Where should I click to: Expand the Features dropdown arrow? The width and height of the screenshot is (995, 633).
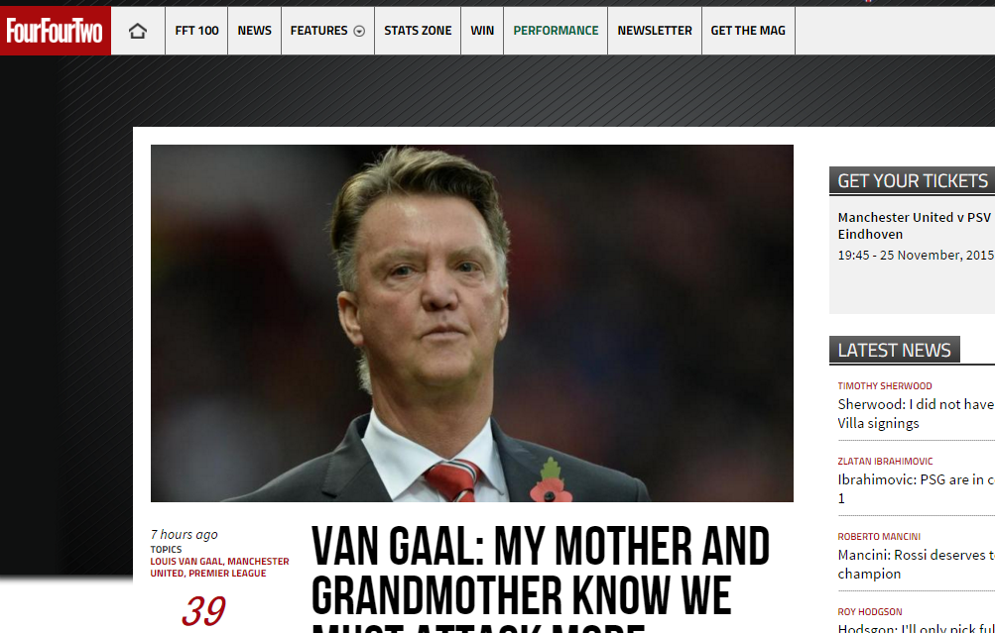point(359,31)
